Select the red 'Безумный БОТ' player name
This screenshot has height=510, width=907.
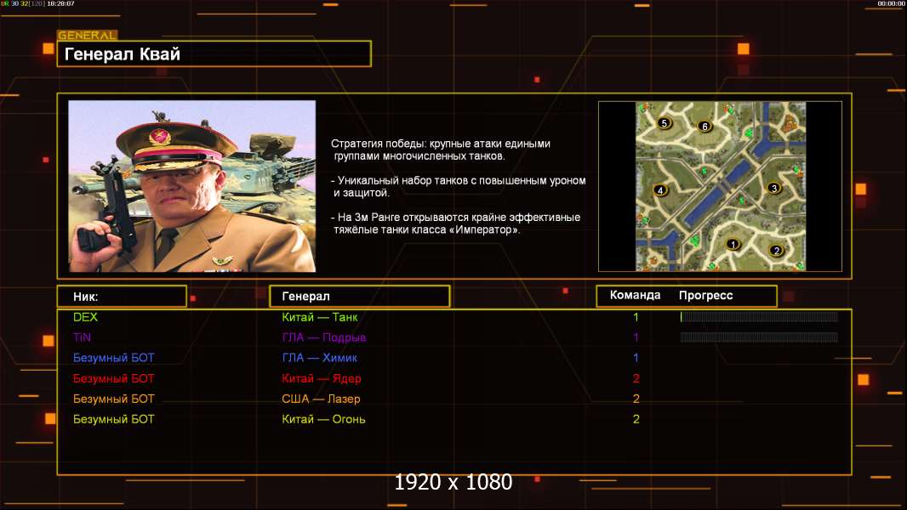coord(114,379)
